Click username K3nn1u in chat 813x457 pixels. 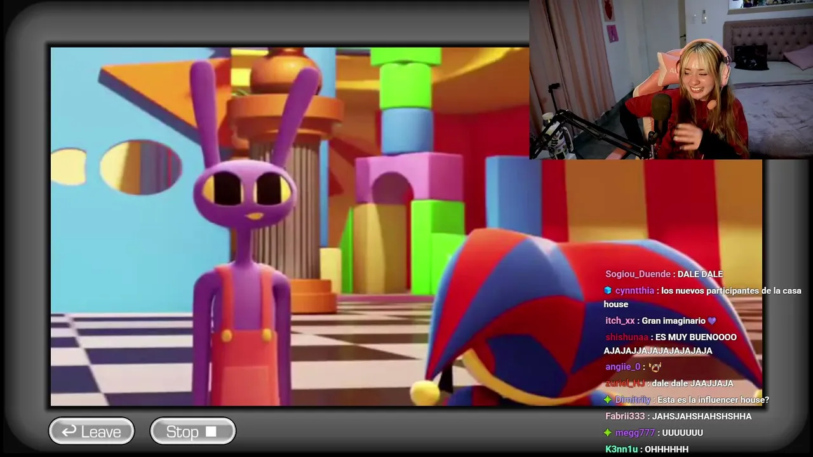(621, 449)
